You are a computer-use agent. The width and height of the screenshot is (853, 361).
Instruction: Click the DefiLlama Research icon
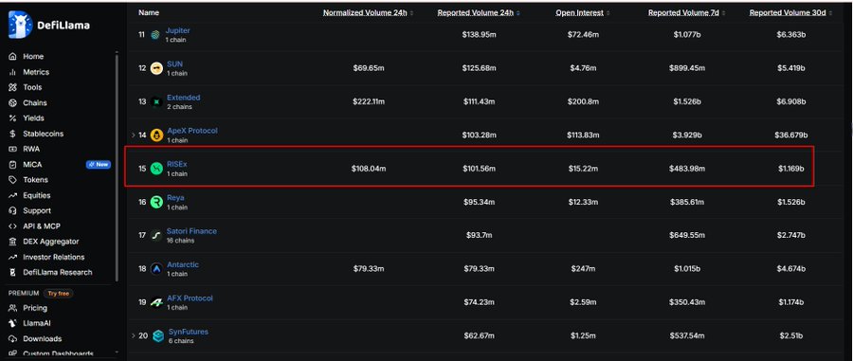[x=13, y=272]
